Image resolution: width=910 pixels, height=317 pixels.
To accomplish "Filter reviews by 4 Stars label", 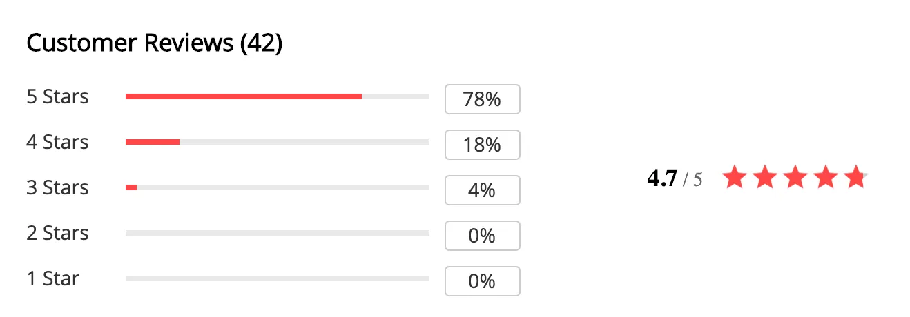I will (x=58, y=142).
